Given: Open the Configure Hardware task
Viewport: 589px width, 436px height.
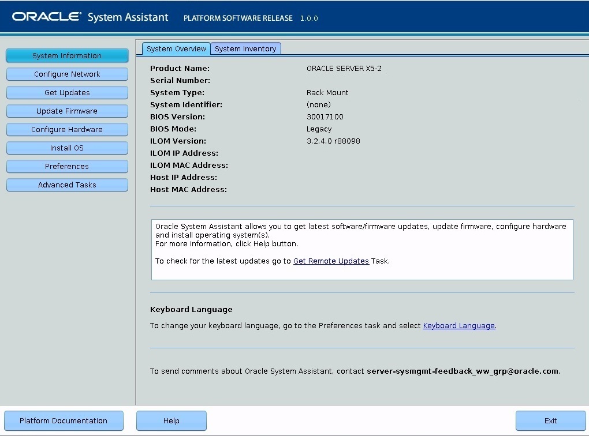Looking at the screenshot, I should coord(67,129).
